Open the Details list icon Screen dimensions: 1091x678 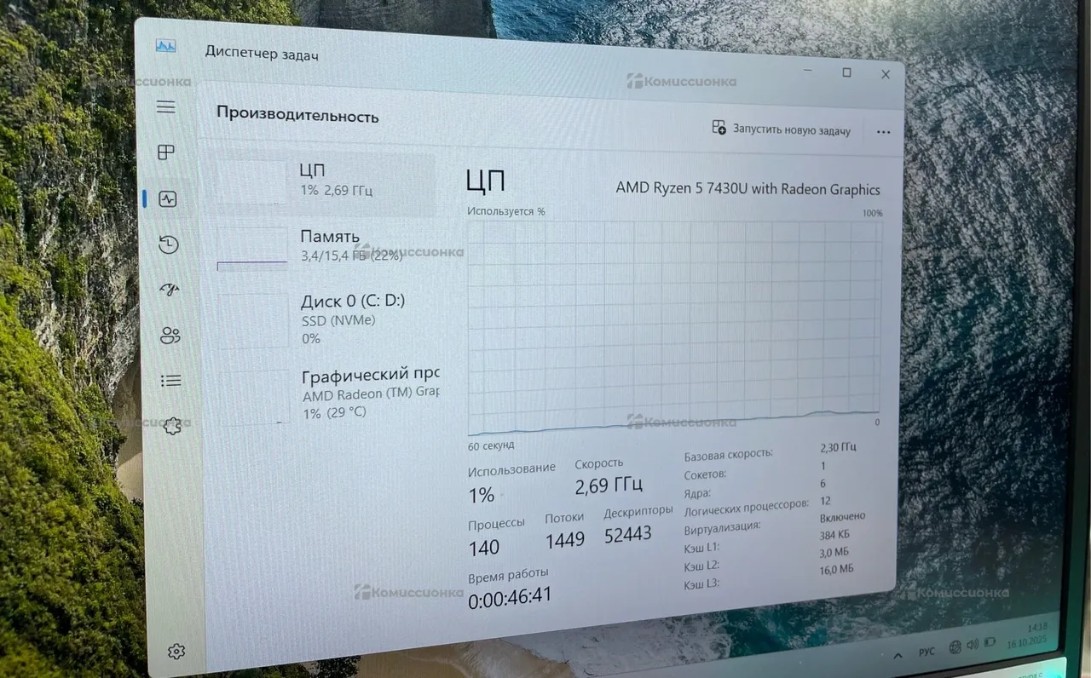click(171, 381)
